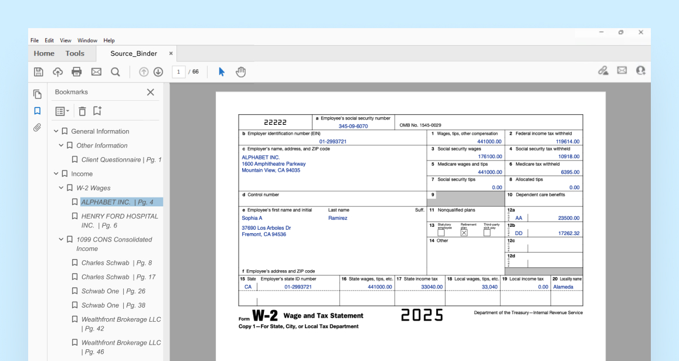
Task: Open the File menu
Action: [x=35, y=40]
